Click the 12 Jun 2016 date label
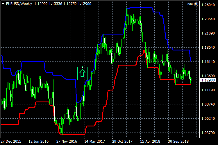 pos(39,142)
